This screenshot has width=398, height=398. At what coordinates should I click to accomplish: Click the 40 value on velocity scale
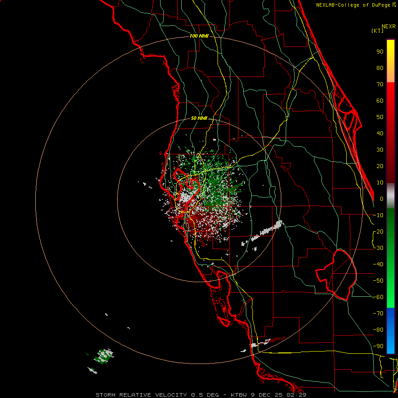coord(380,134)
